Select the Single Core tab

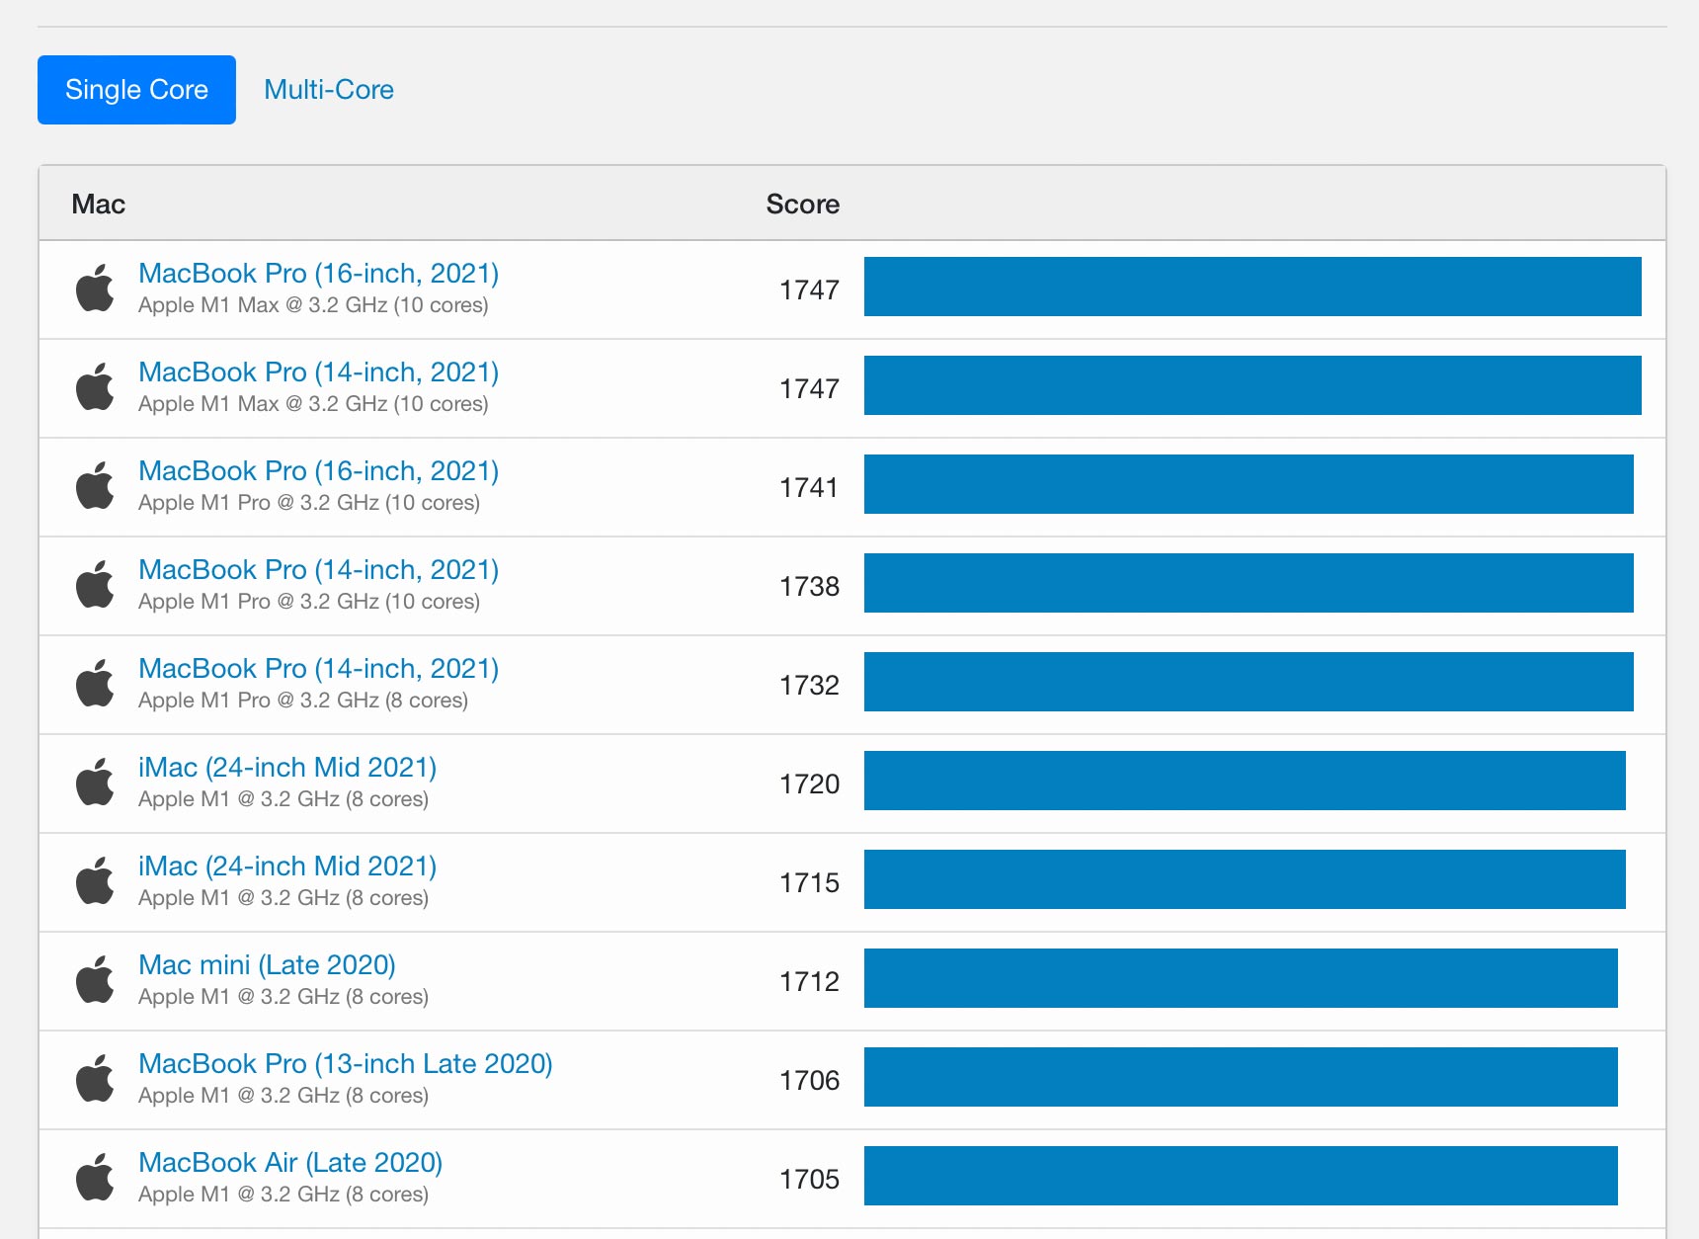point(136,90)
